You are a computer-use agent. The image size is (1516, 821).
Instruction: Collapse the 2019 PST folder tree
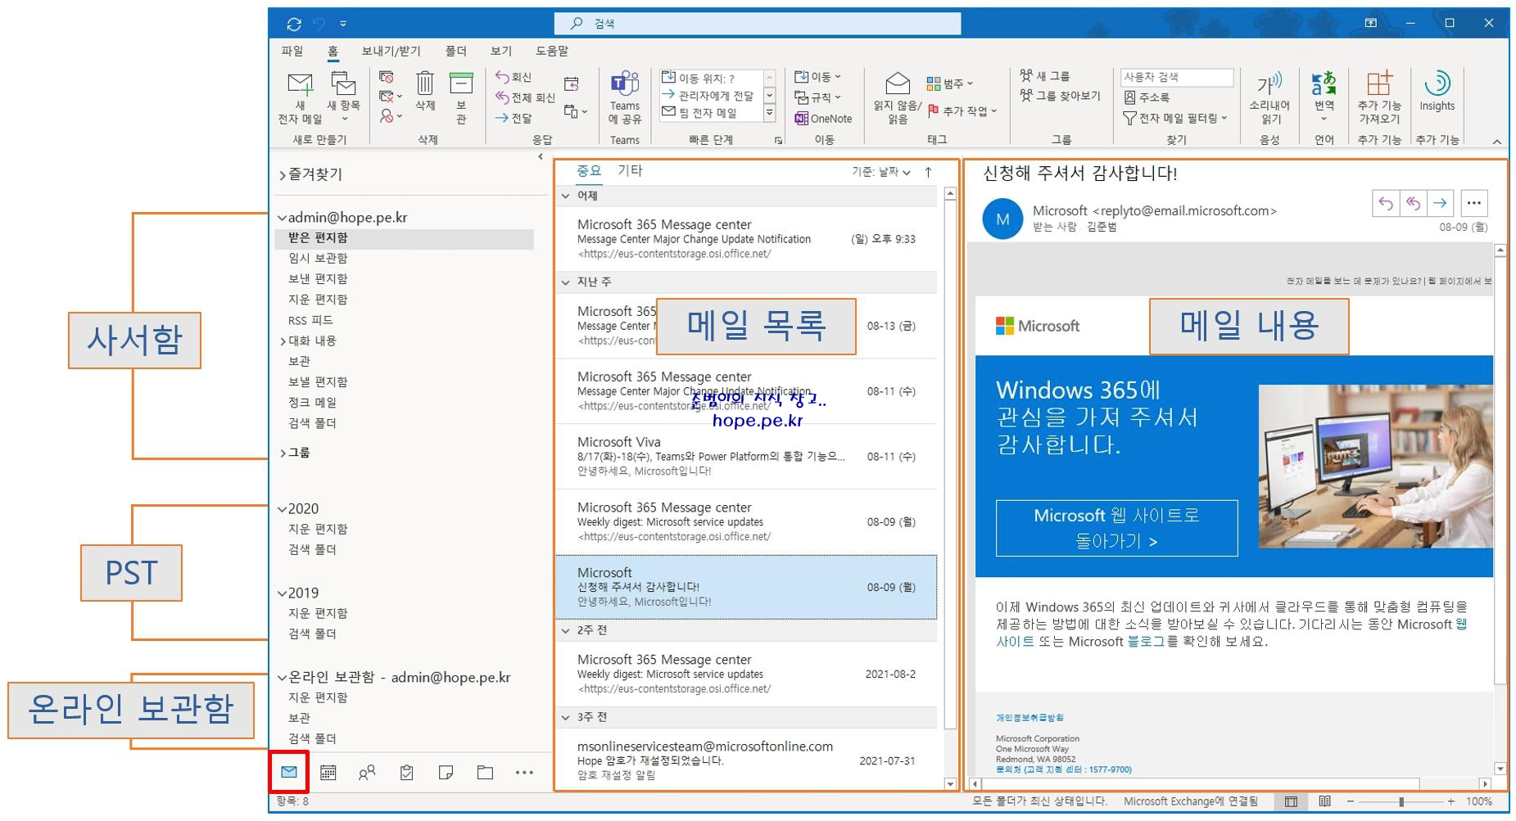[x=282, y=593]
